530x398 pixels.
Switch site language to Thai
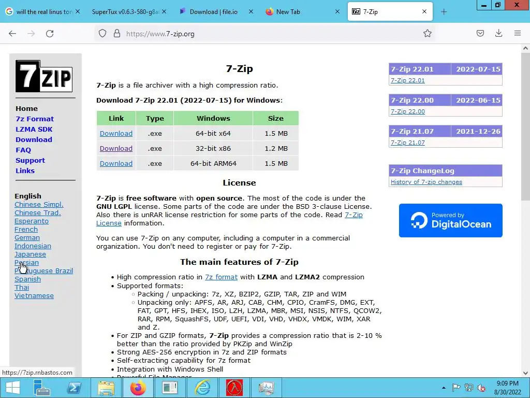pyautogui.click(x=22, y=287)
